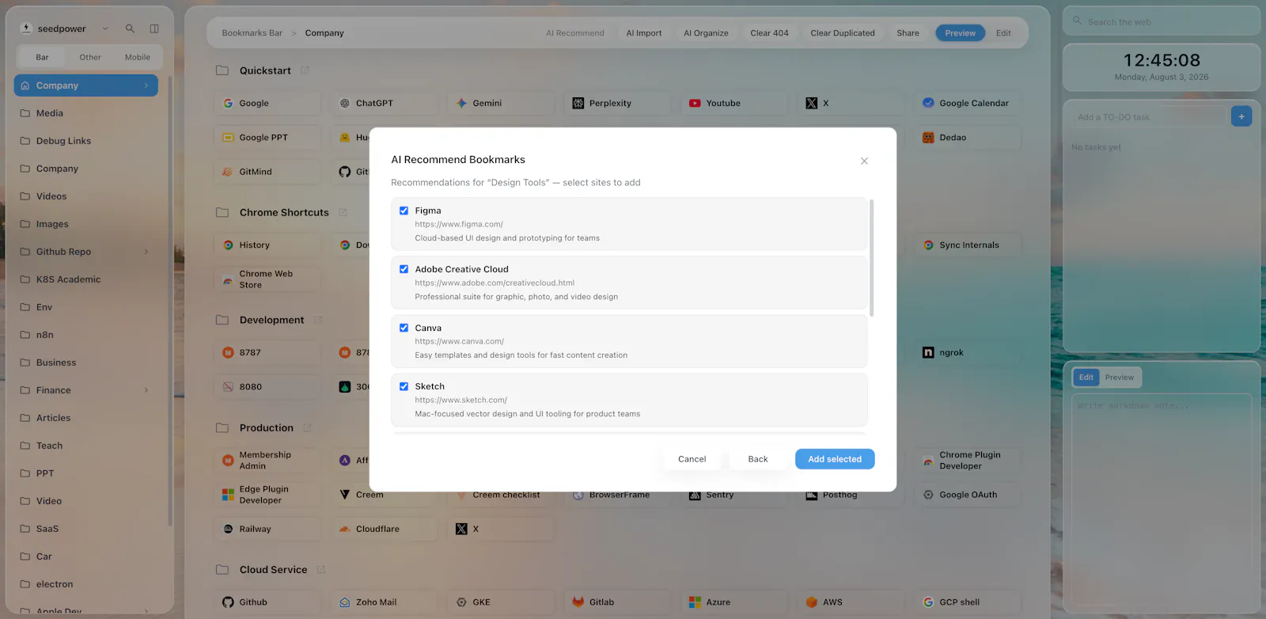This screenshot has height=619, width=1266.
Task: Click the sidebar folder list scrollbar
Action: click(169, 301)
